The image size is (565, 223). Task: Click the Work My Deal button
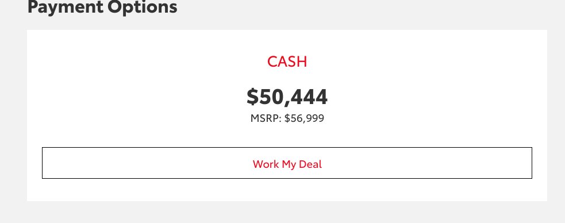pos(287,163)
